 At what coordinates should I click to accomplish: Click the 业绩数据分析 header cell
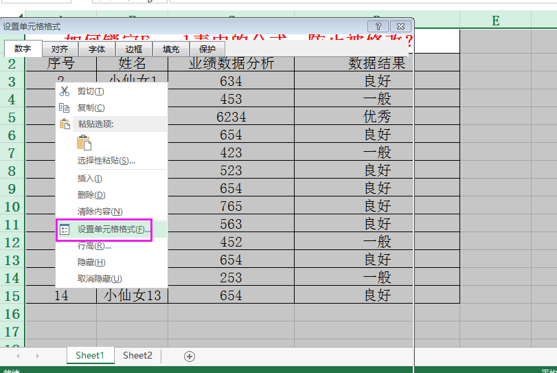(x=231, y=64)
